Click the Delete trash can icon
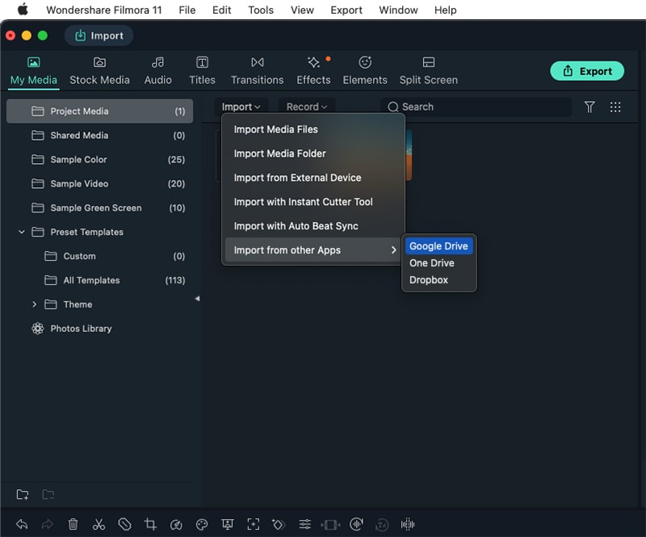646x537 pixels. pos(73,524)
